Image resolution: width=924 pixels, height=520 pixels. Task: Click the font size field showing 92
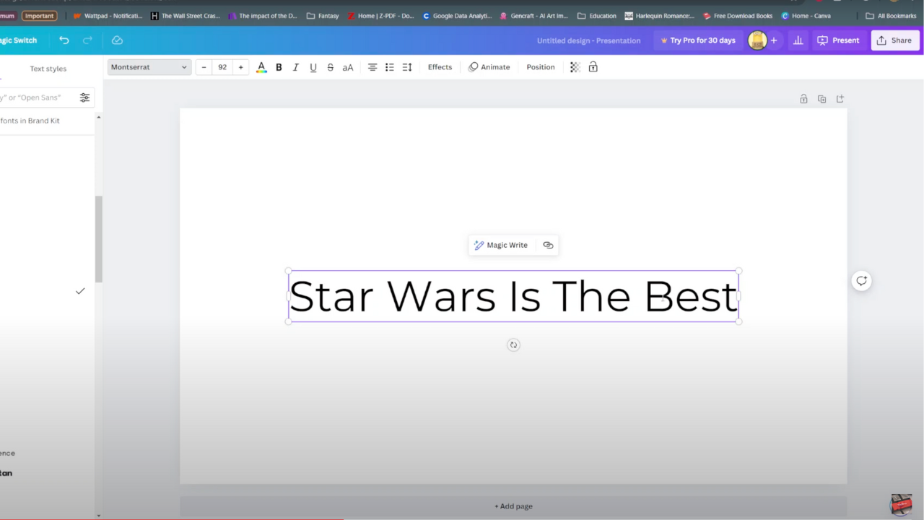tap(222, 67)
